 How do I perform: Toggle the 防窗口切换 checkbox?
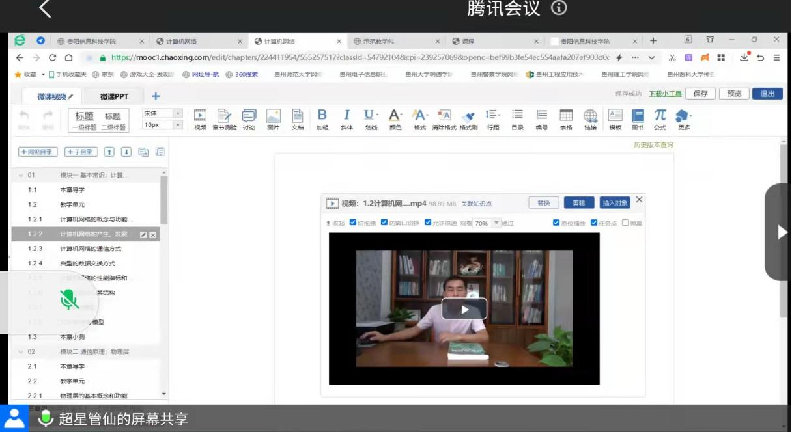384,223
